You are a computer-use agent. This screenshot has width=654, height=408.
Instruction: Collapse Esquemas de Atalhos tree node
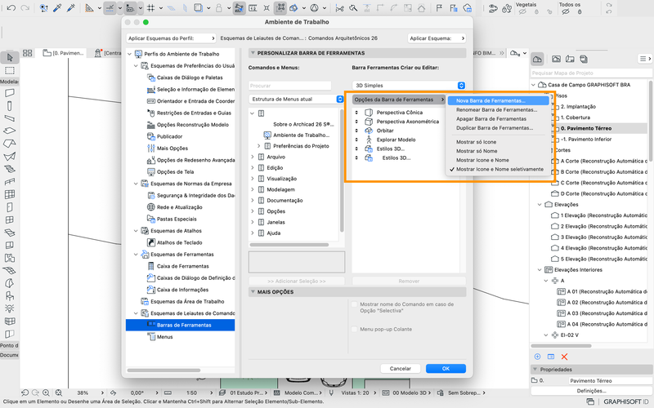point(136,231)
